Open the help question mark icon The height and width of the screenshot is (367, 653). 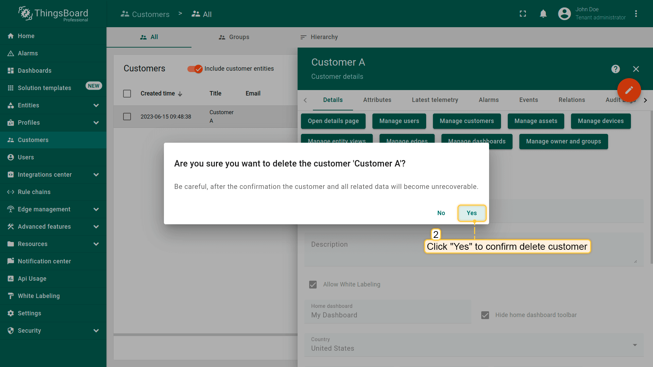click(615, 69)
